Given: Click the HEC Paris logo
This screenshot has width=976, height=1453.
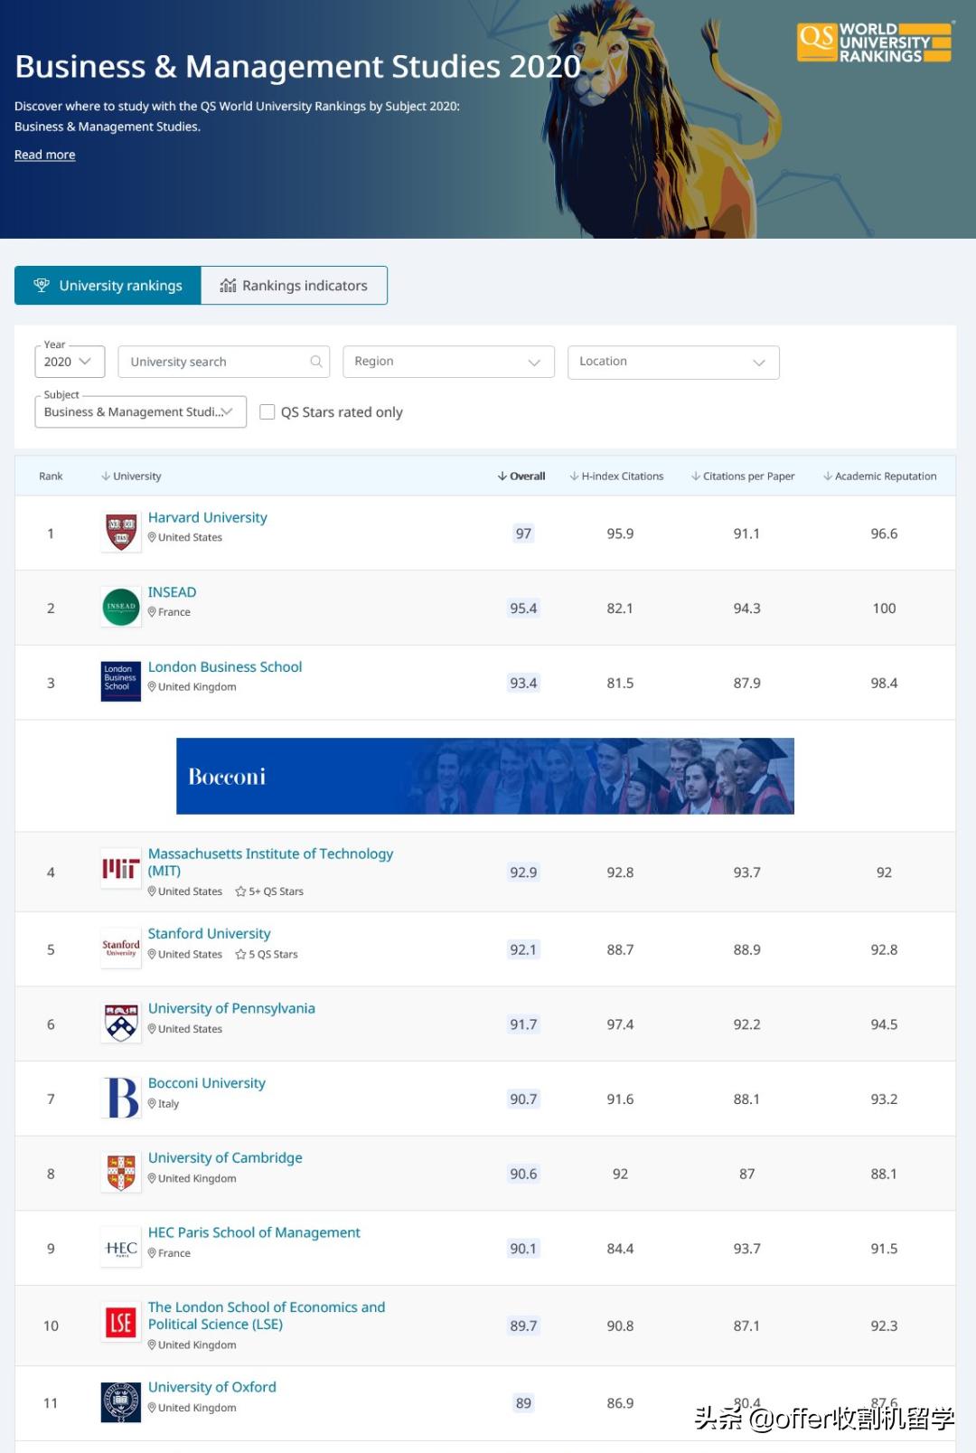Looking at the screenshot, I should pos(121,1249).
